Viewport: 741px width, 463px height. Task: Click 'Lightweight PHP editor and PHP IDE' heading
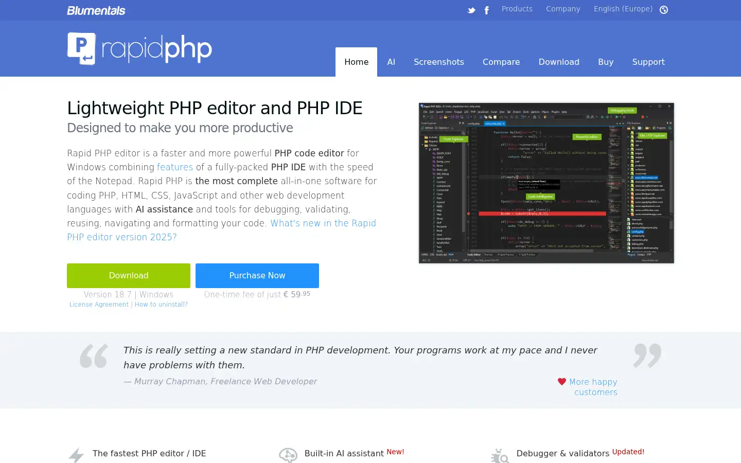point(215,108)
